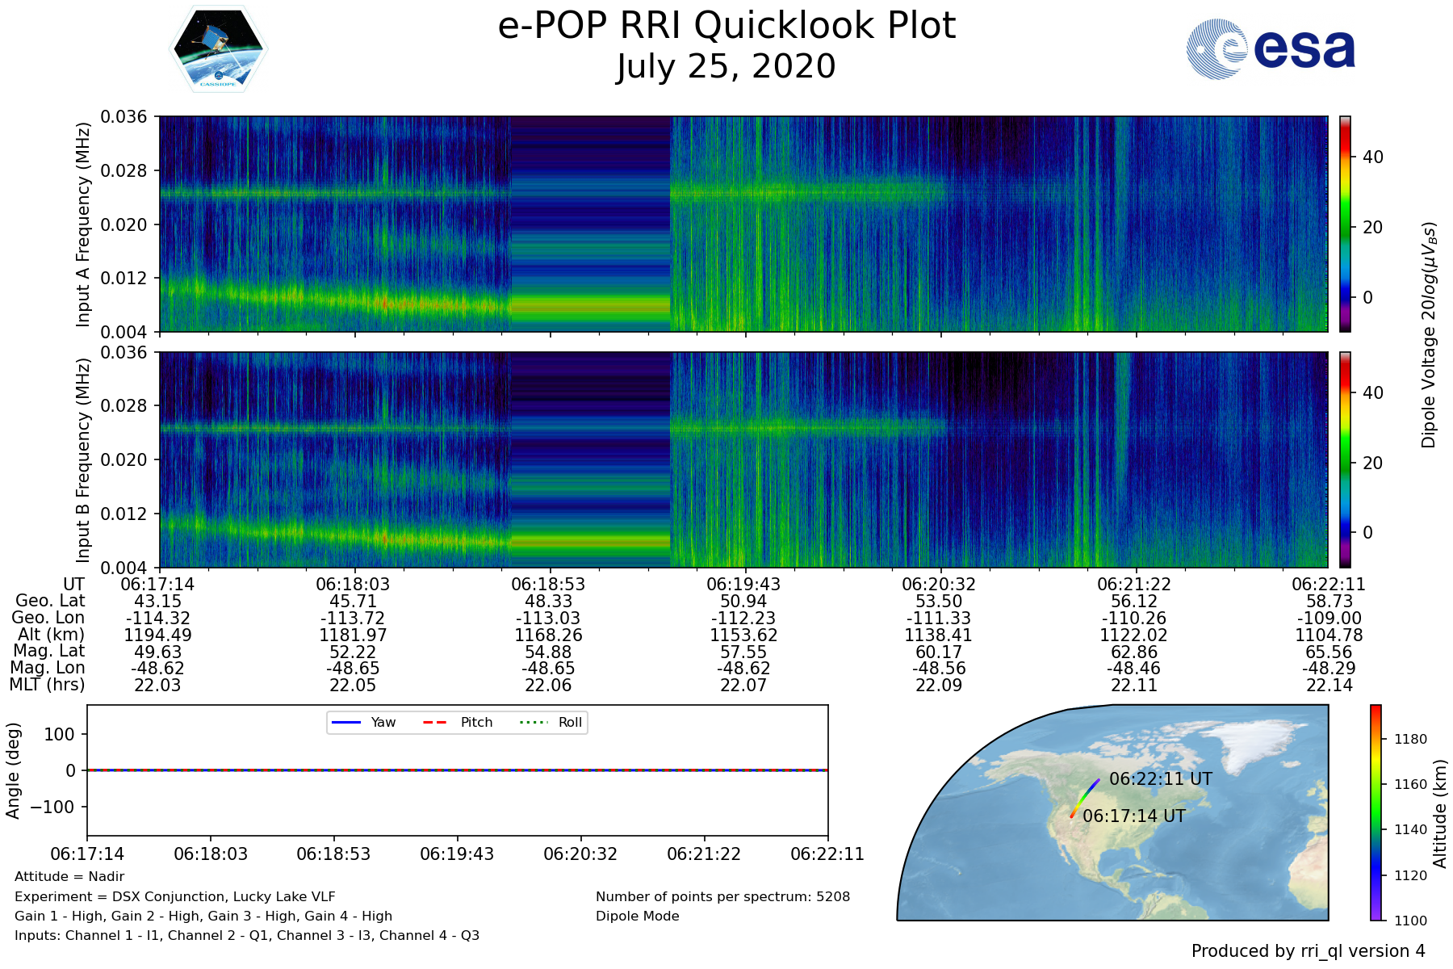This screenshot has width=1453, height=969.
Task: Select the Input B spectrogram colorbar
Action: [1346, 459]
